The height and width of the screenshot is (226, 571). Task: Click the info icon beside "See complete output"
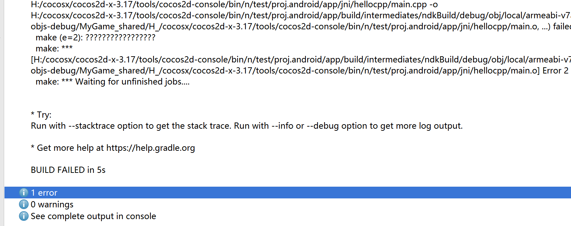pos(23,216)
